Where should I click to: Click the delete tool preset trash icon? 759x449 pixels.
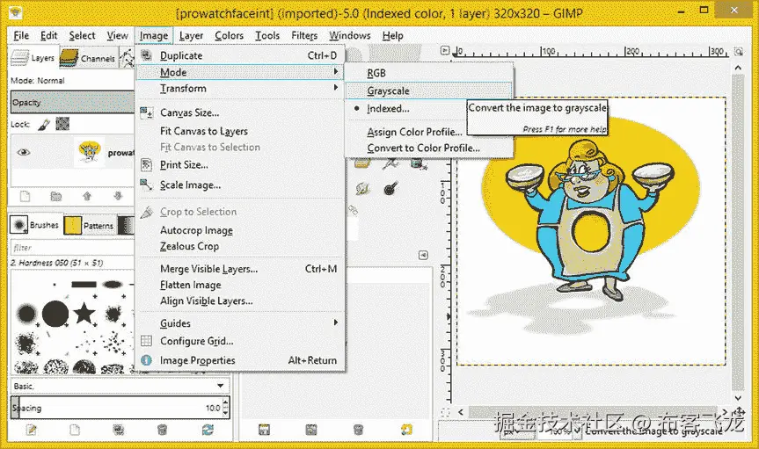tap(358, 430)
